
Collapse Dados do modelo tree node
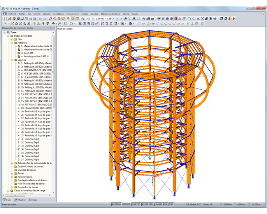pyautogui.click(x=8, y=36)
